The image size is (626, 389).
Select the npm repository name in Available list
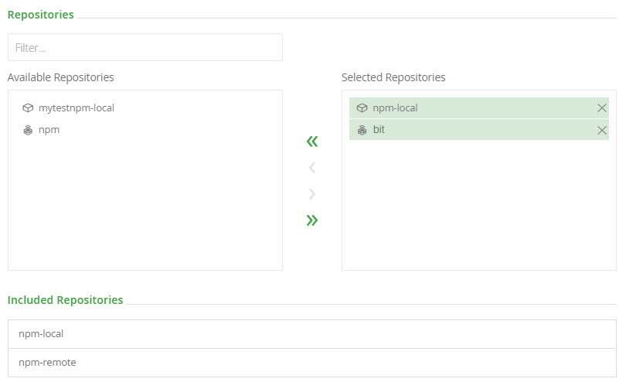click(49, 130)
